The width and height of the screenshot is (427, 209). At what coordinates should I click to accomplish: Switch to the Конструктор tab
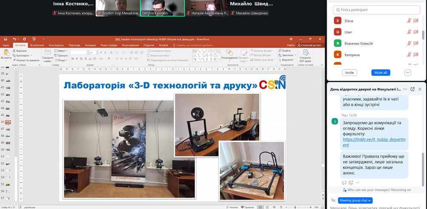(x=56, y=45)
